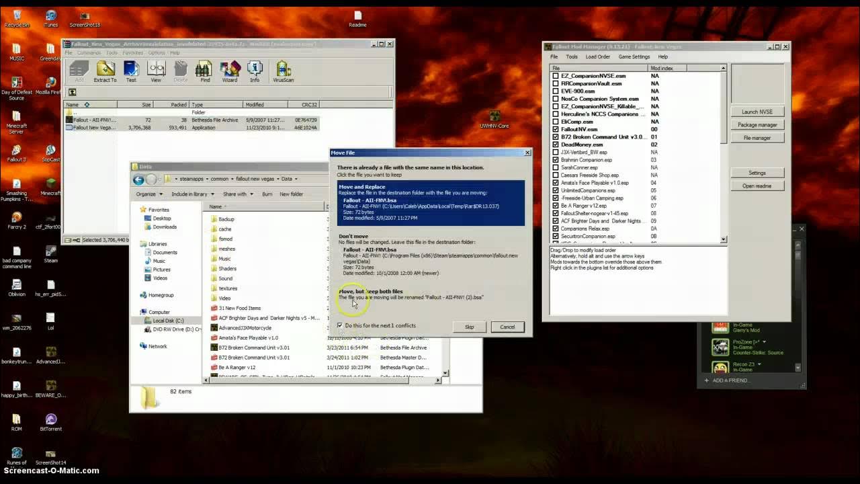Uncheck the FalloutNV.esm checkbox
Viewport: 860px width, 484px height.
click(556, 129)
